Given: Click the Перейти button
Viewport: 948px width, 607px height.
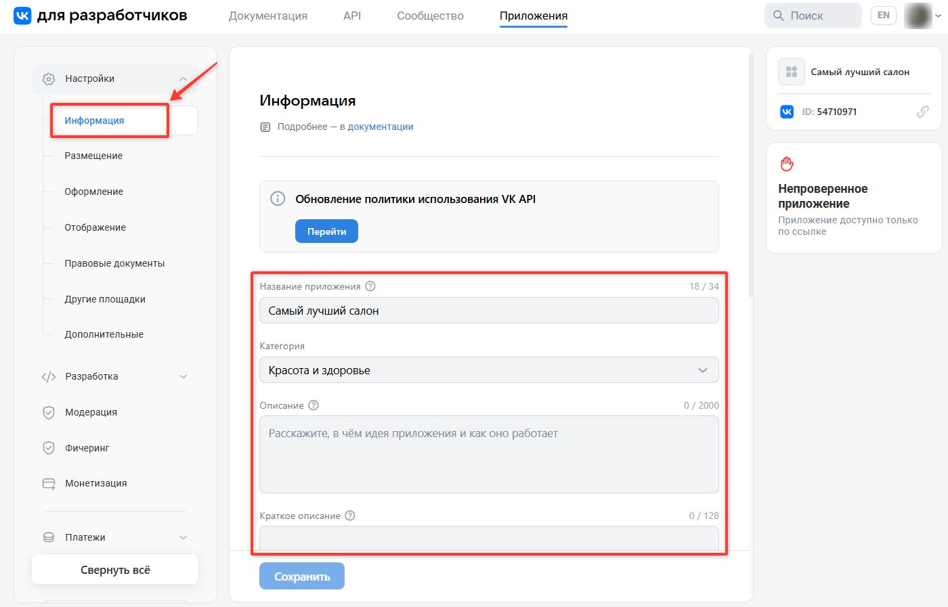Looking at the screenshot, I should (x=326, y=231).
